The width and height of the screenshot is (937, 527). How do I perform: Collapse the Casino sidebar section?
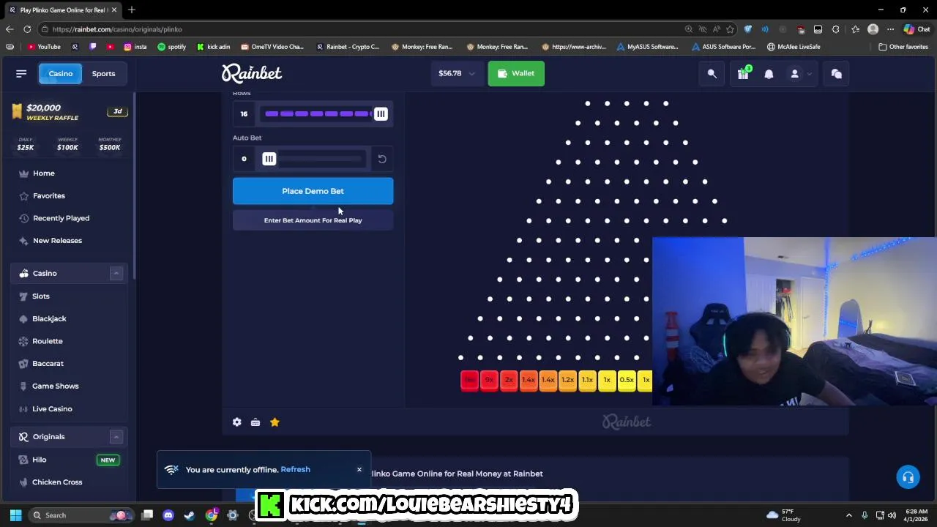(116, 273)
